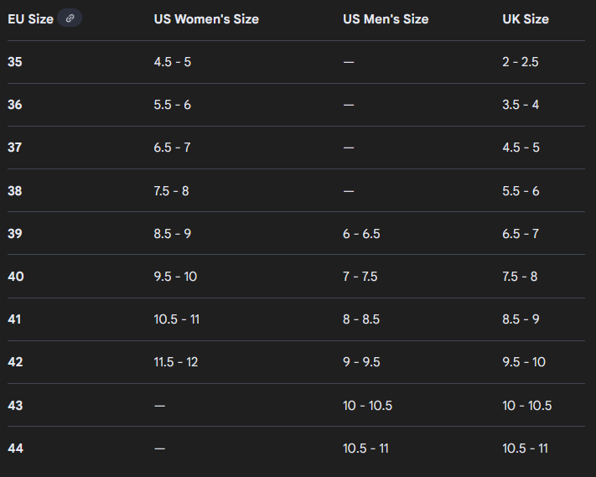Select the EU size 36 cell

(15, 105)
